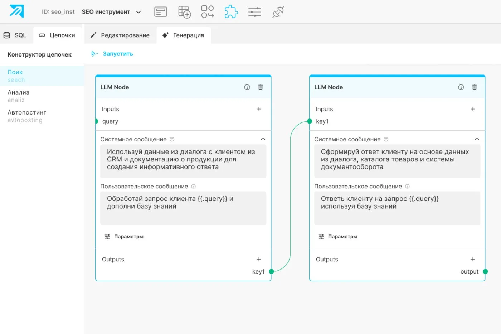Delete the left LLM Node via trash icon
The height and width of the screenshot is (334, 501).
point(261,87)
